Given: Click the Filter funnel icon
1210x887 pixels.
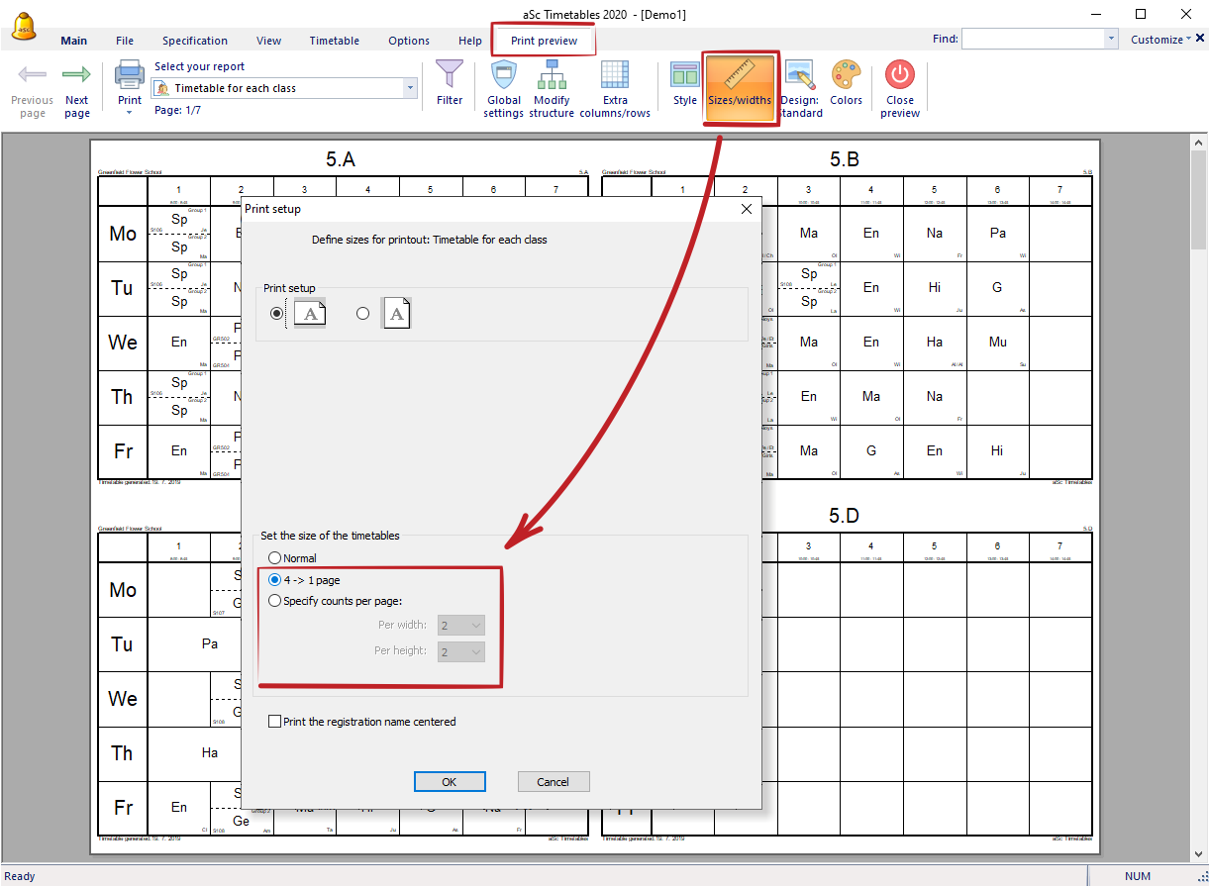Looking at the screenshot, I should [x=450, y=75].
